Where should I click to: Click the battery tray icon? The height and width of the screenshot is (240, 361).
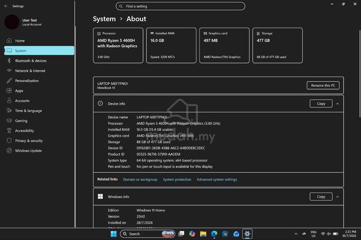pyautogui.click(x=336, y=234)
